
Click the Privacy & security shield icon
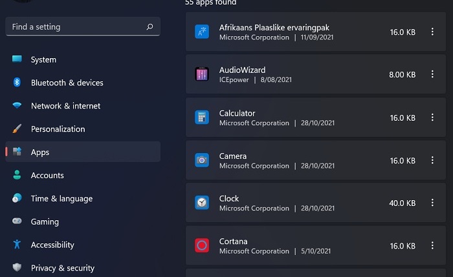click(x=17, y=267)
